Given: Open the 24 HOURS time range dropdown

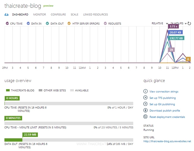Looking at the screenshot, I should tap(178, 23).
